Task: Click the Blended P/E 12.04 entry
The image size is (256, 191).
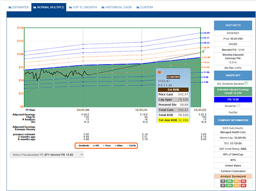Action: [x=233, y=50]
